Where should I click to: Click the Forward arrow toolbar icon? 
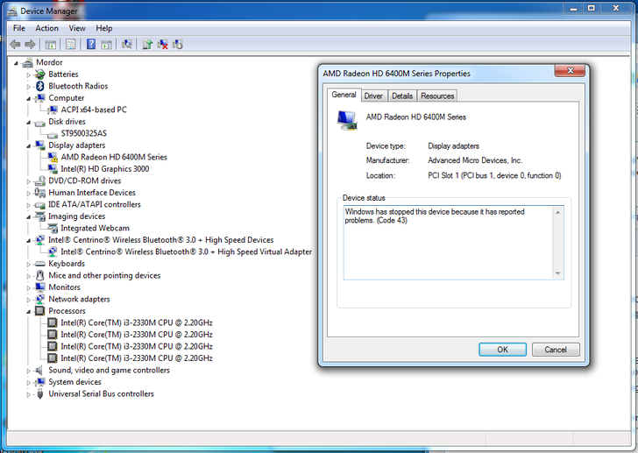tap(30, 44)
